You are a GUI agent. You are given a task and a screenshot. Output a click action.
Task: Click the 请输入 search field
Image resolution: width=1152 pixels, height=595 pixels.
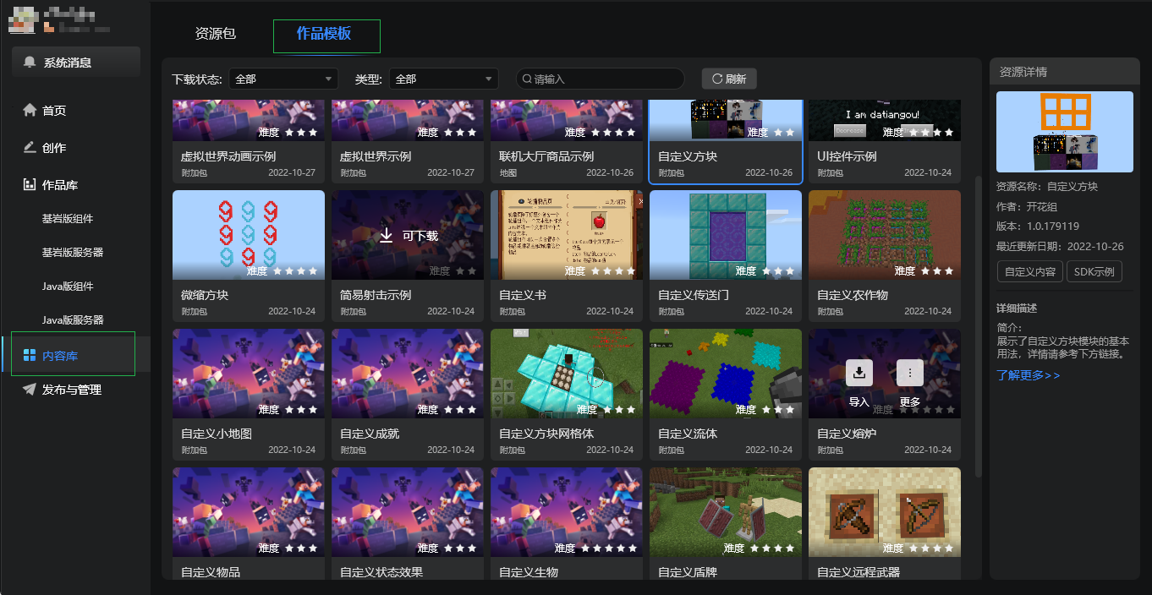click(601, 79)
